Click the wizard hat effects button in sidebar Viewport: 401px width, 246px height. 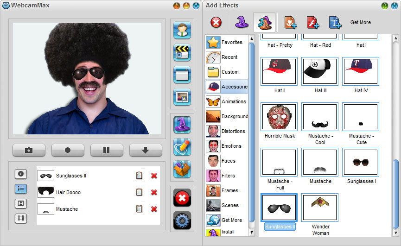(x=182, y=125)
